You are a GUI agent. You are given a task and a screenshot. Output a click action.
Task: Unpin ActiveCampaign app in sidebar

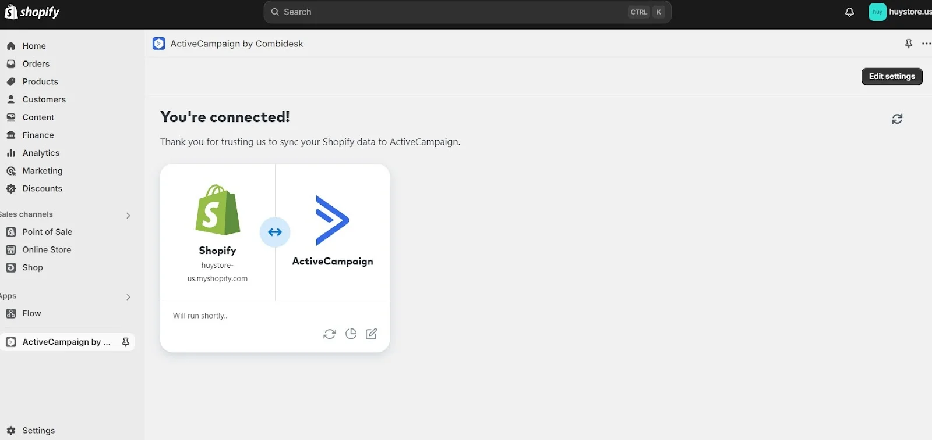point(125,342)
